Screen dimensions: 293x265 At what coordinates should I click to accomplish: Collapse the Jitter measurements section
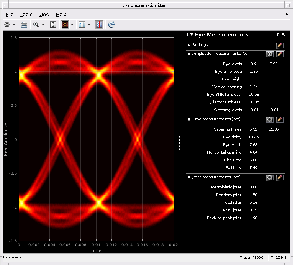coord(189,177)
